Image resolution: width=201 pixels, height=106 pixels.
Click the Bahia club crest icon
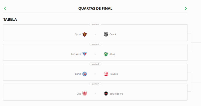pyautogui.click(x=85, y=74)
